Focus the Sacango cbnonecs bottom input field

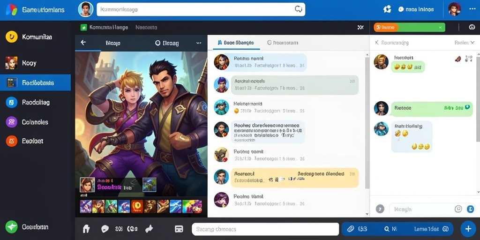click(x=265, y=229)
